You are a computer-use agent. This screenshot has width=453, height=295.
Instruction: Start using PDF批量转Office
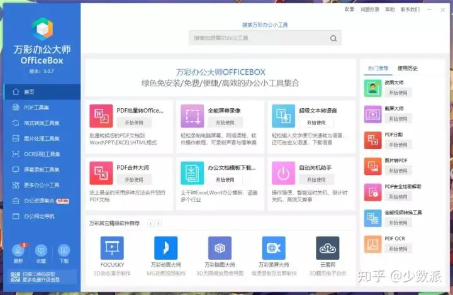pyautogui.click(x=134, y=123)
